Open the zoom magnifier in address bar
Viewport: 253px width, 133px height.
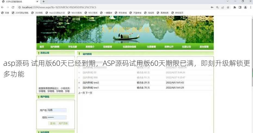pyautogui.click(x=217, y=7)
